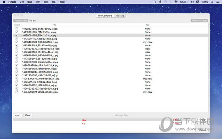
Task: Click the Add tag button
Action: (x=203, y=120)
